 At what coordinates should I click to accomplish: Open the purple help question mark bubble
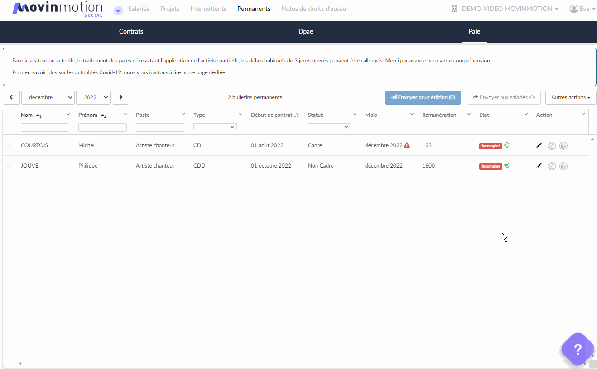click(578, 349)
